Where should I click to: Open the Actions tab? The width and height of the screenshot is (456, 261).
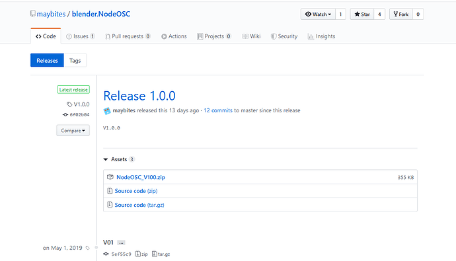tap(174, 36)
